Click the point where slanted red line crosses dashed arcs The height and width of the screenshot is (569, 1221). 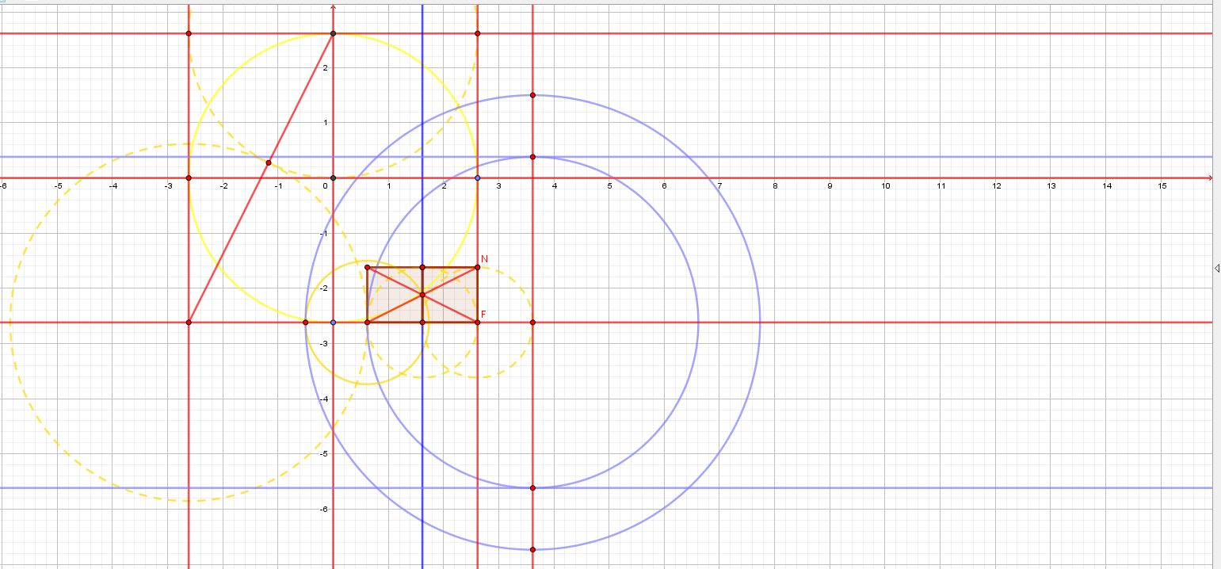coord(269,163)
